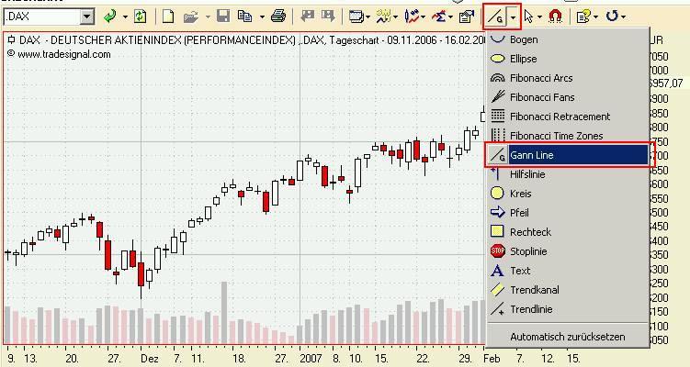690x367 pixels.
Task: Choose the Text tool entry
Action: (x=567, y=271)
